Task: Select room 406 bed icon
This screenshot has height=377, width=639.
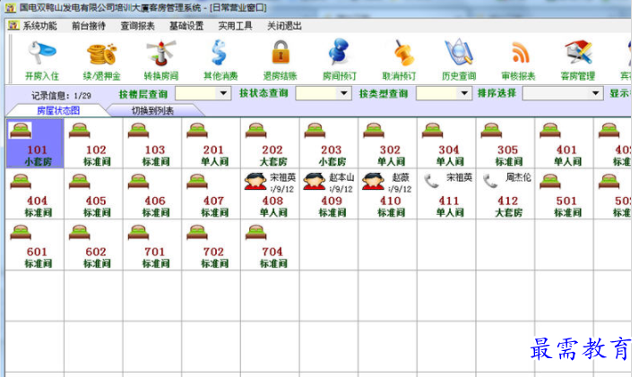Action: pos(138,182)
